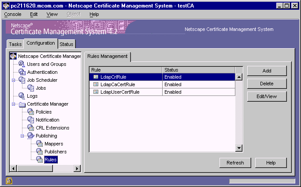Image resolution: width=301 pixels, height=187 pixels.
Task: Click Enabled status of LdapCaCertRule
Action: click(x=173, y=84)
